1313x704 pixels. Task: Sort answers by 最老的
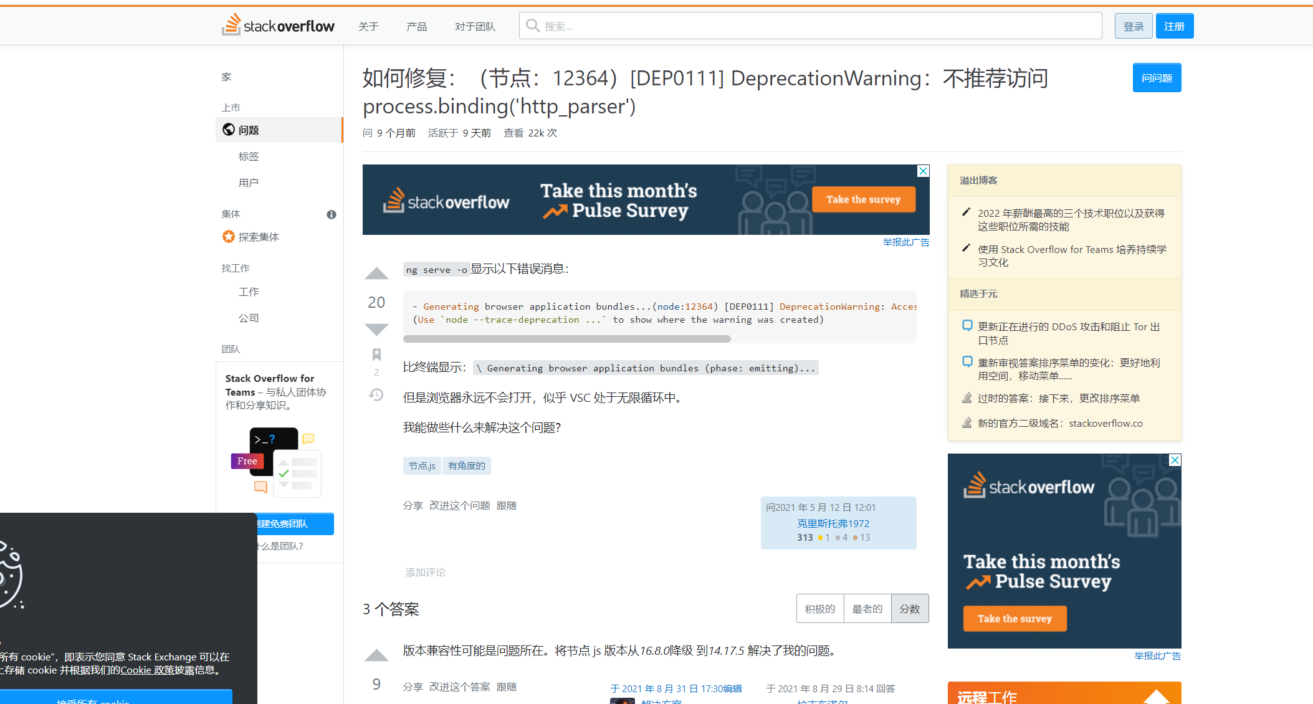(867, 609)
